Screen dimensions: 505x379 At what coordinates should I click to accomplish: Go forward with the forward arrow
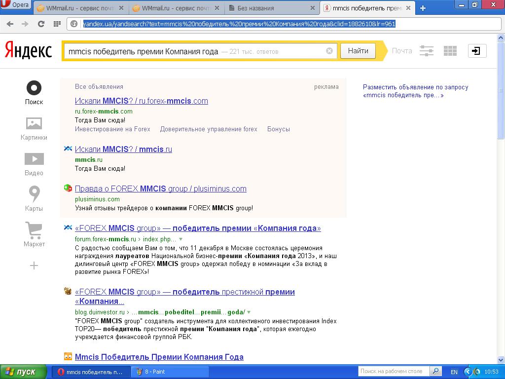(25, 24)
